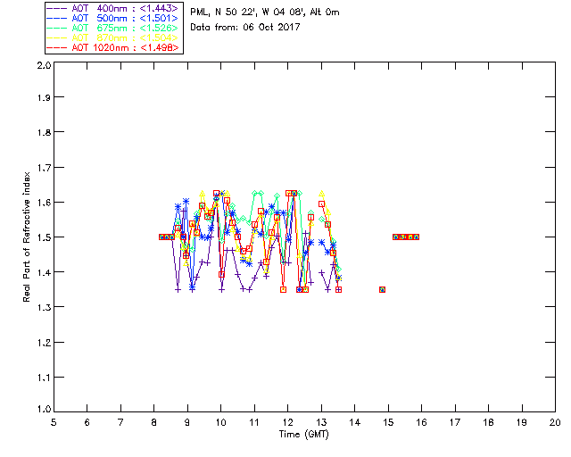
Task: Click x-axis label 7
Action: click(120, 422)
